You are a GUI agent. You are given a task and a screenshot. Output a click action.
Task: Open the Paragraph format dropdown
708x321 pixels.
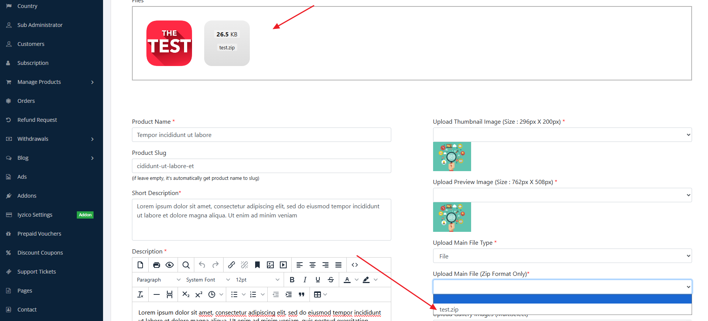click(x=158, y=280)
